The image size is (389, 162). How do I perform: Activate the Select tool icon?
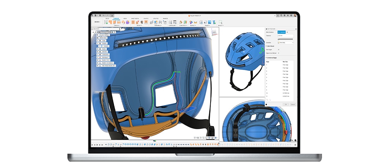[x=221, y=22]
